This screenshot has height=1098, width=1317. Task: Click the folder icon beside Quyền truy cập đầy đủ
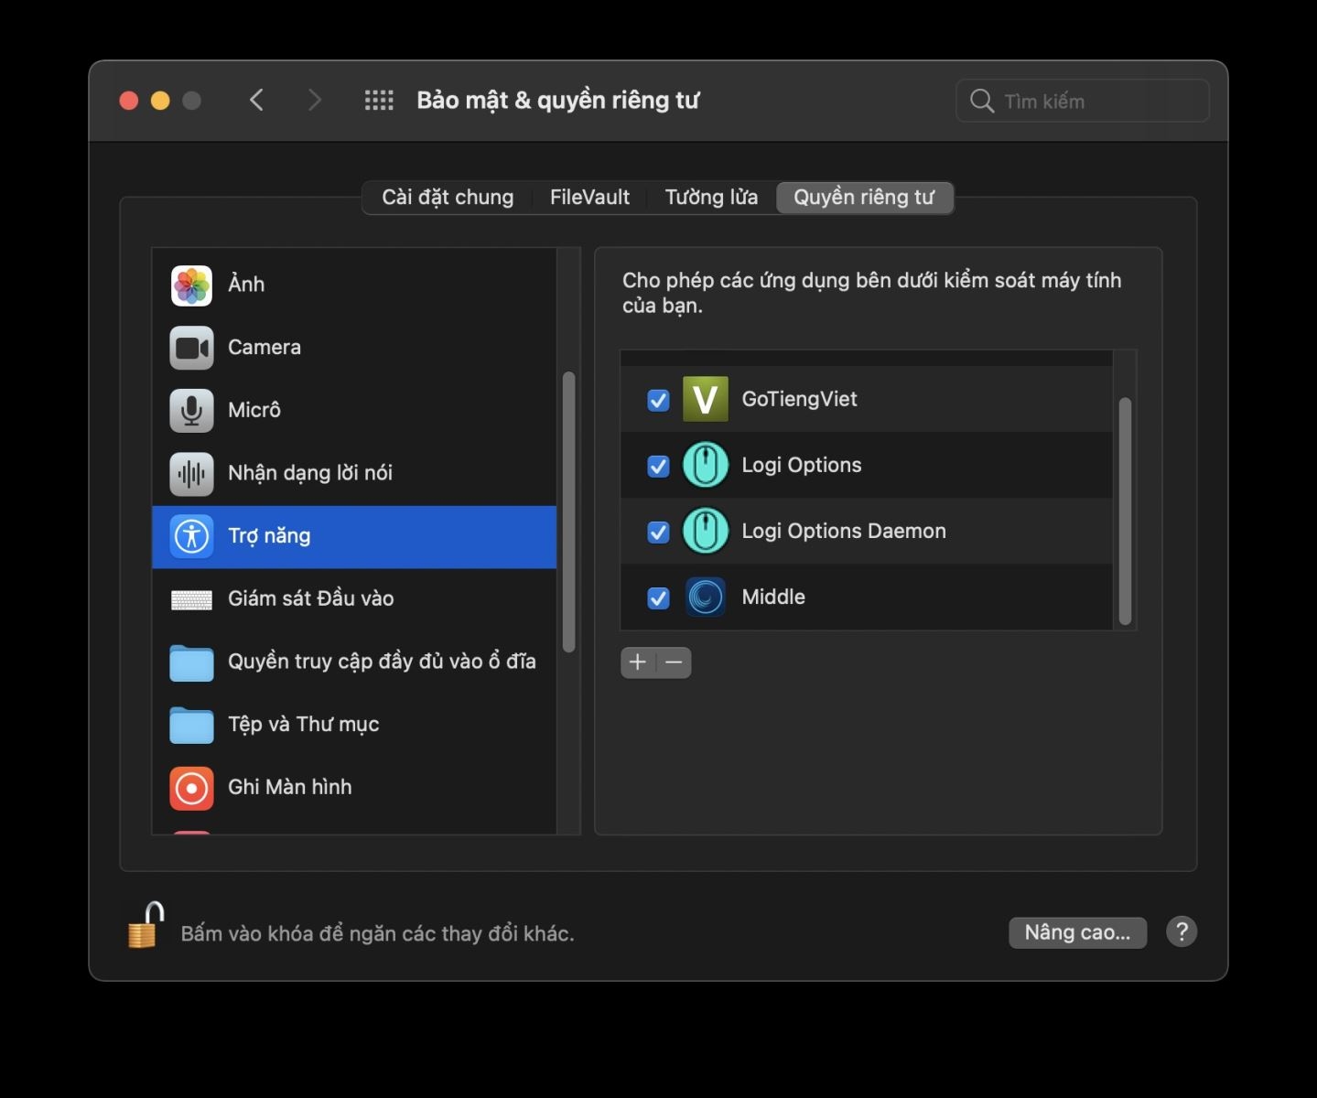[x=191, y=662]
